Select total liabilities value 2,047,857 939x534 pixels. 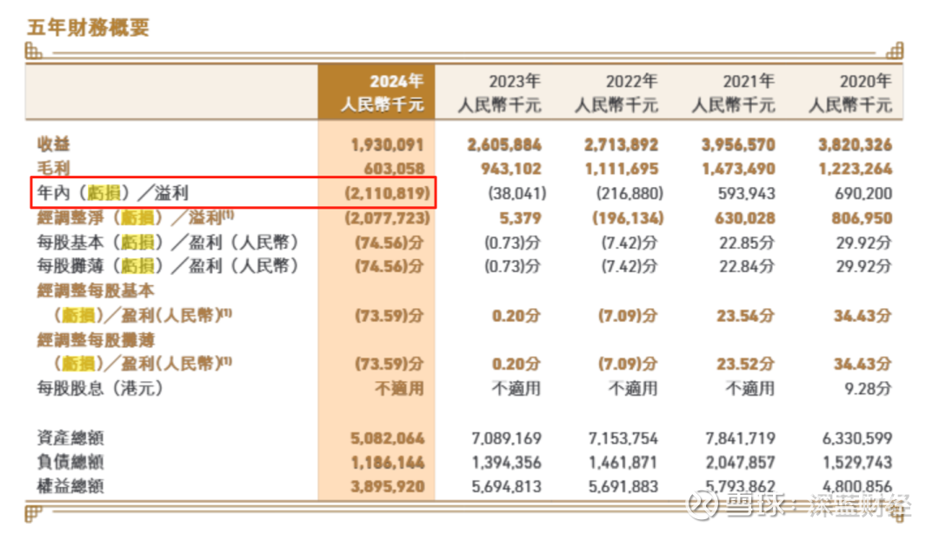tap(740, 463)
